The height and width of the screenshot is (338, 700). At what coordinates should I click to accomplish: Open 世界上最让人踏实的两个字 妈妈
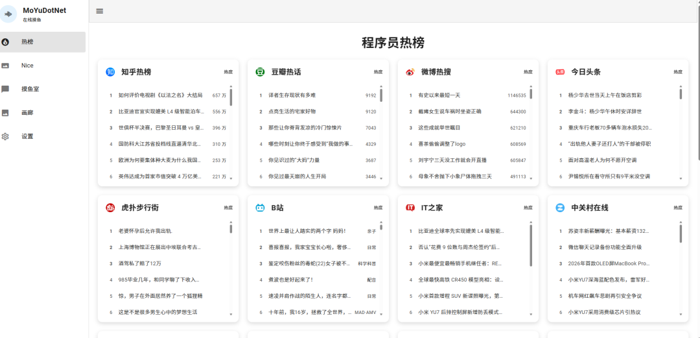tap(307, 231)
